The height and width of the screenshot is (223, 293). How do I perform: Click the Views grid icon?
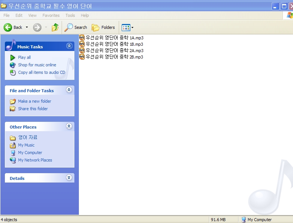coord(126,28)
